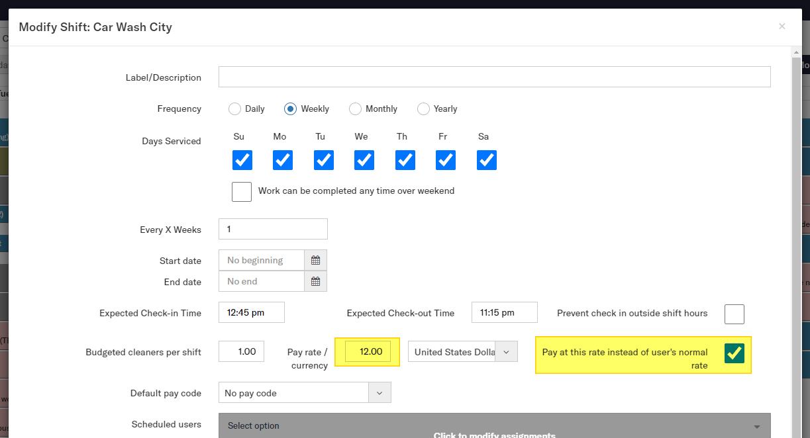Check Prevent check in outside shift hours
The width and height of the screenshot is (810, 438).
point(734,314)
